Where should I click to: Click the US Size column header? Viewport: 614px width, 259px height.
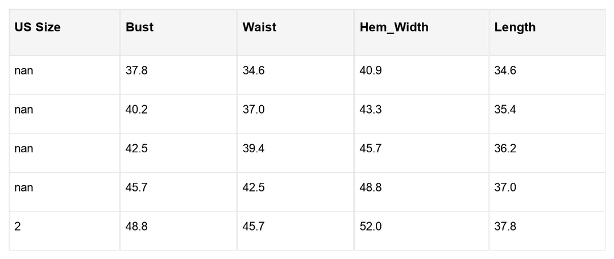[38, 27]
